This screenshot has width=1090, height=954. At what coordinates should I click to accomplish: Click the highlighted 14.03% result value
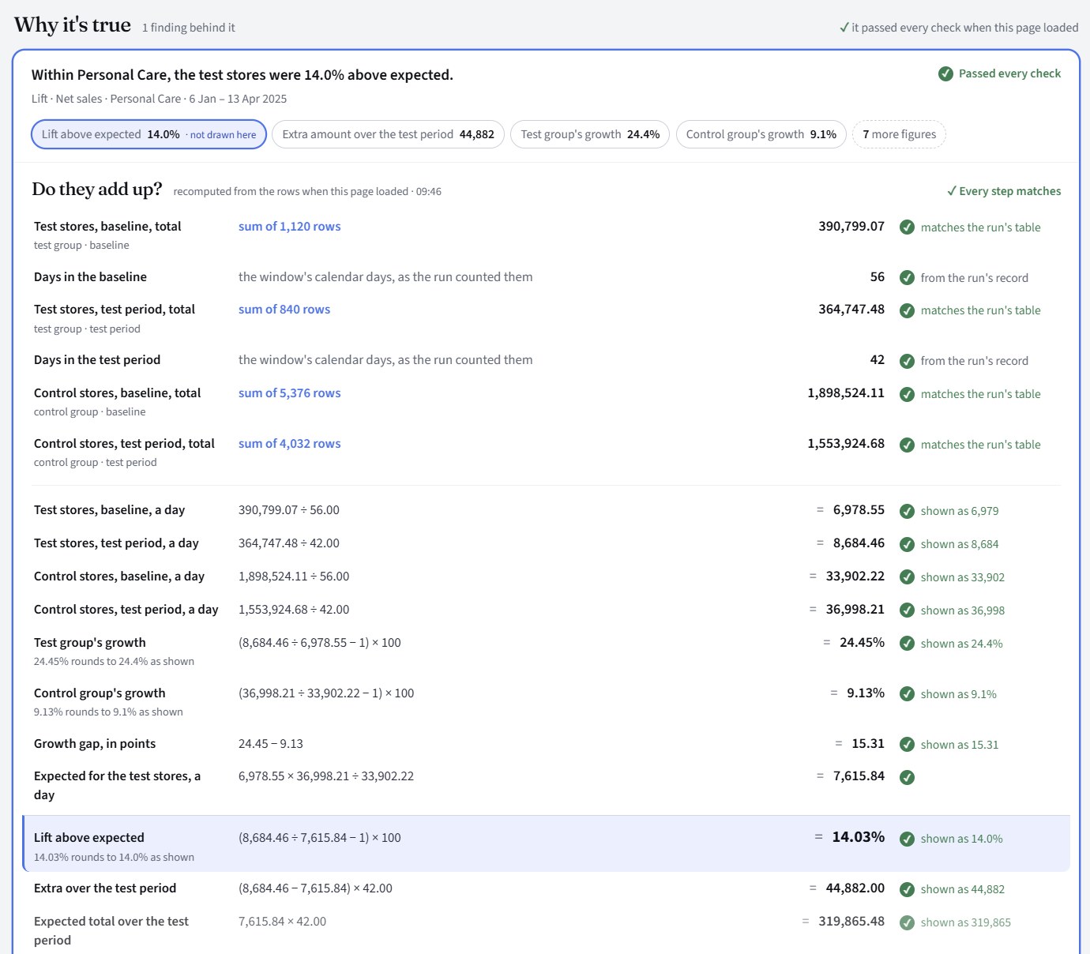859,837
